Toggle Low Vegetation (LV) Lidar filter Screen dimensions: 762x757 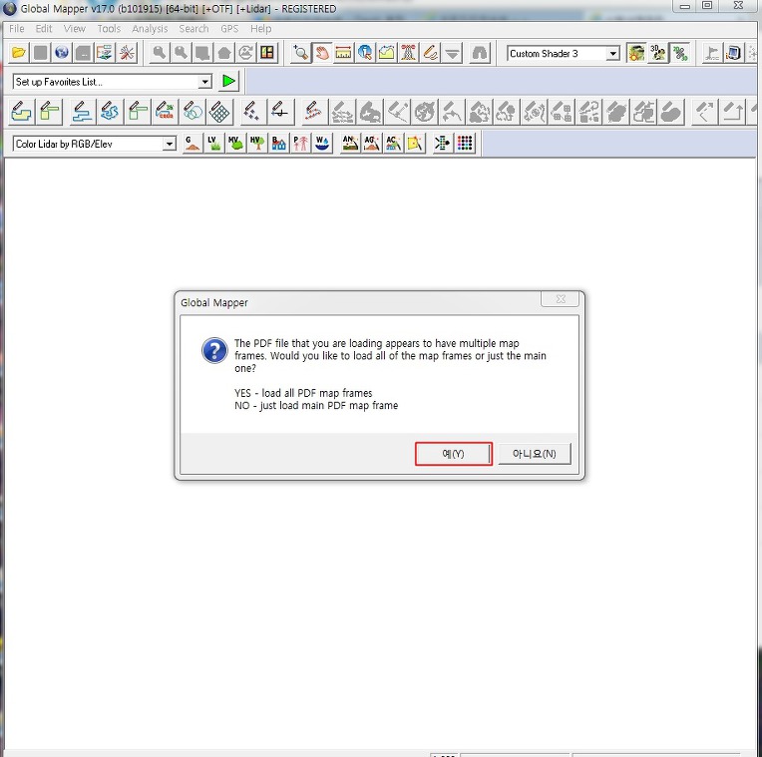click(x=213, y=144)
